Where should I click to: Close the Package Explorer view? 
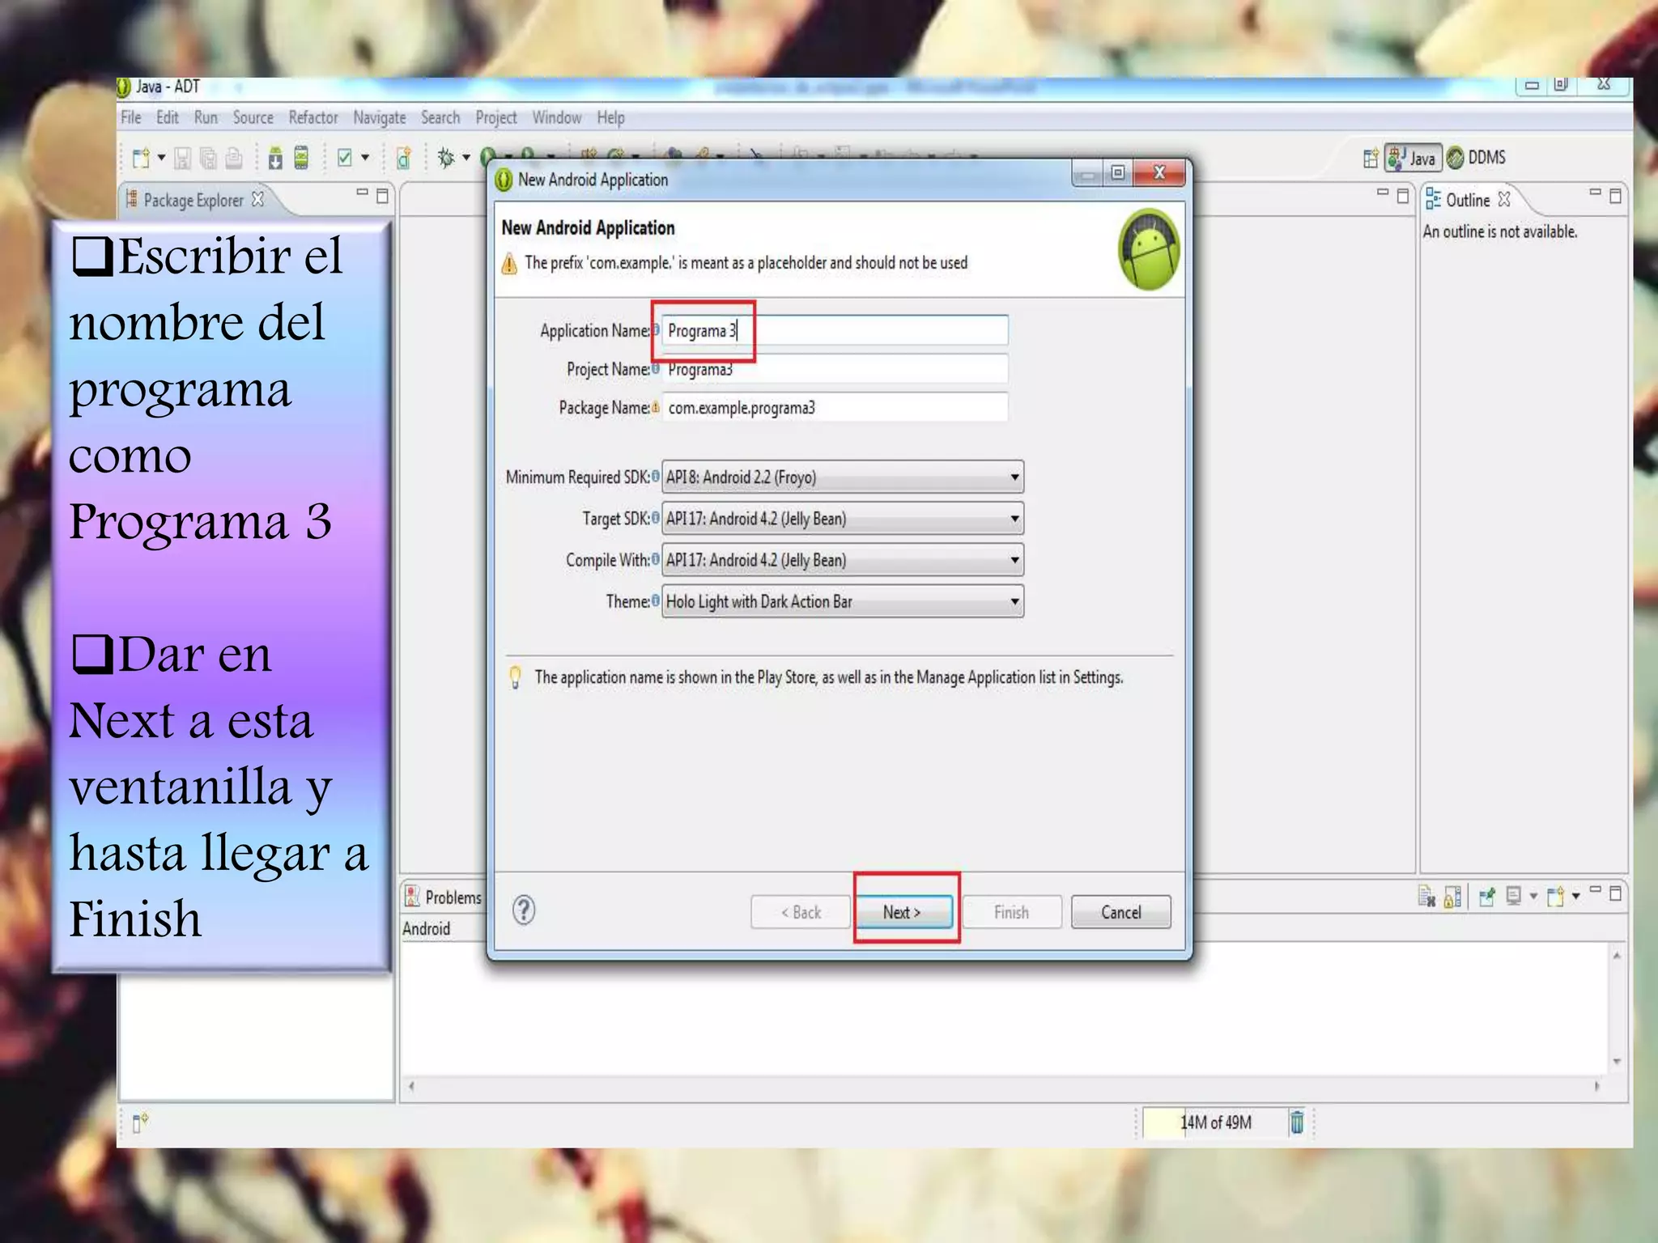258,199
